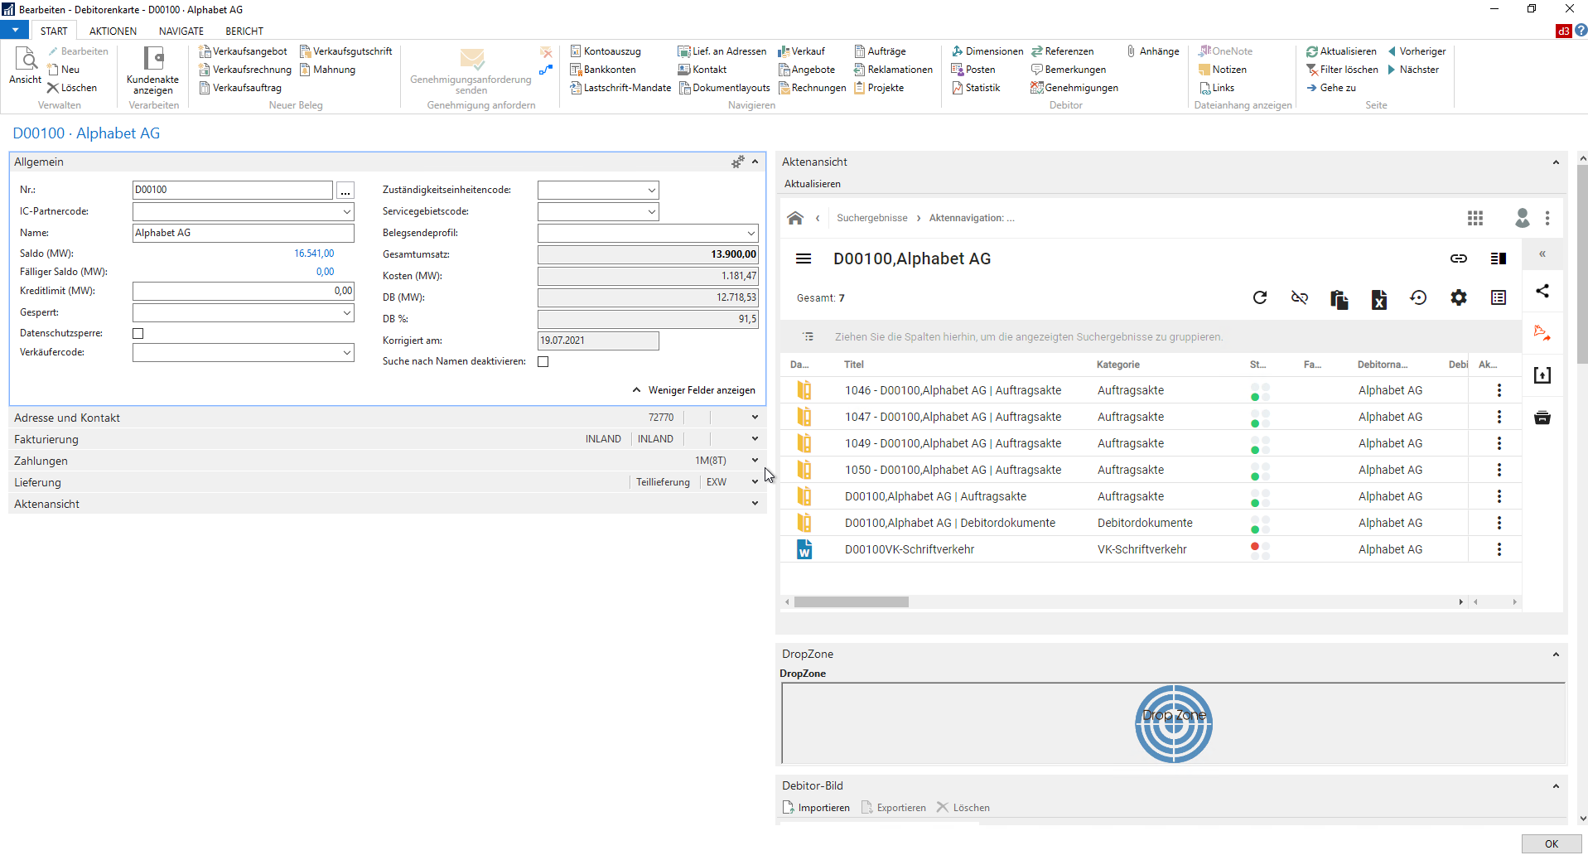Click the share icon in side panel

pyautogui.click(x=1542, y=291)
